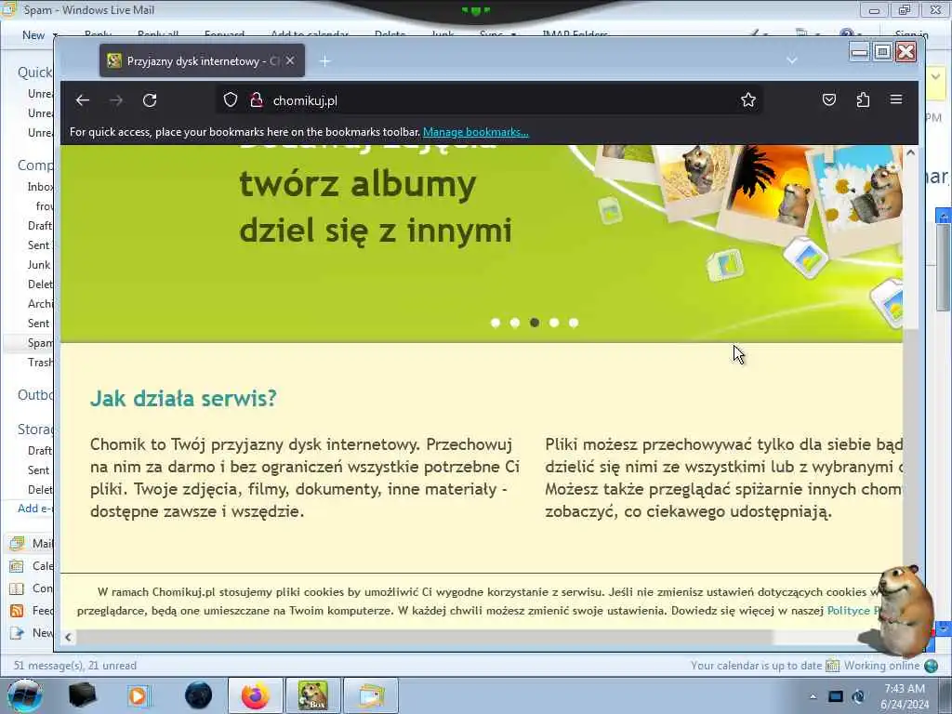Open Newsgroups view icon in Live Mail
The height and width of the screenshot is (714, 952).
coord(17,633)
